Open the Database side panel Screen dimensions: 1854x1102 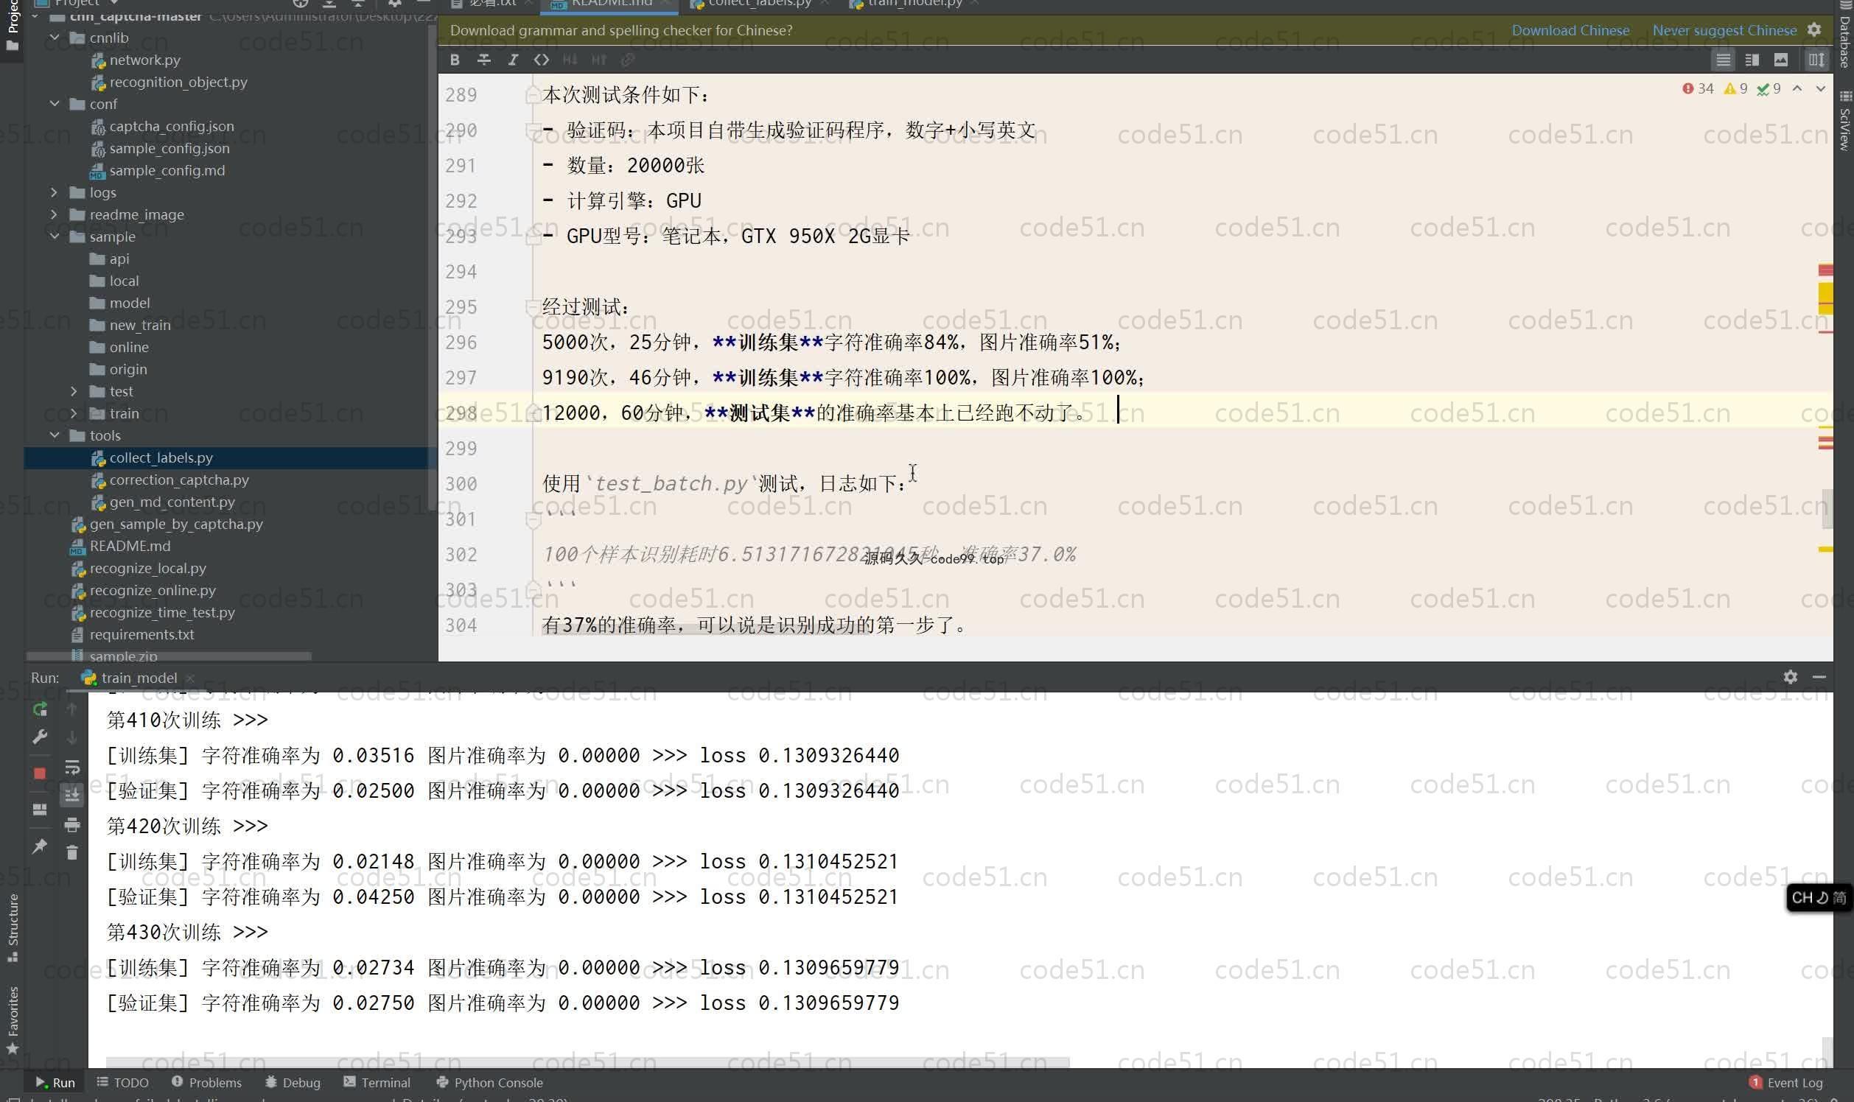click(x=1845, y=35)
